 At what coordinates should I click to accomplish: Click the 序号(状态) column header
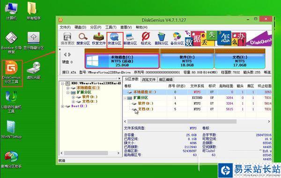[x=177, y=86]
